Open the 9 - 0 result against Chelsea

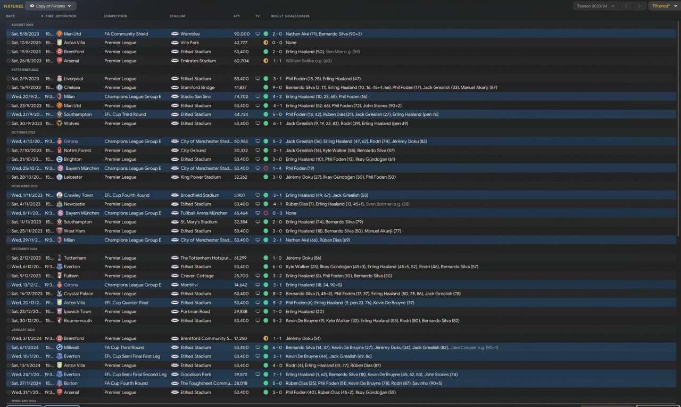click(x=277, y=88)
